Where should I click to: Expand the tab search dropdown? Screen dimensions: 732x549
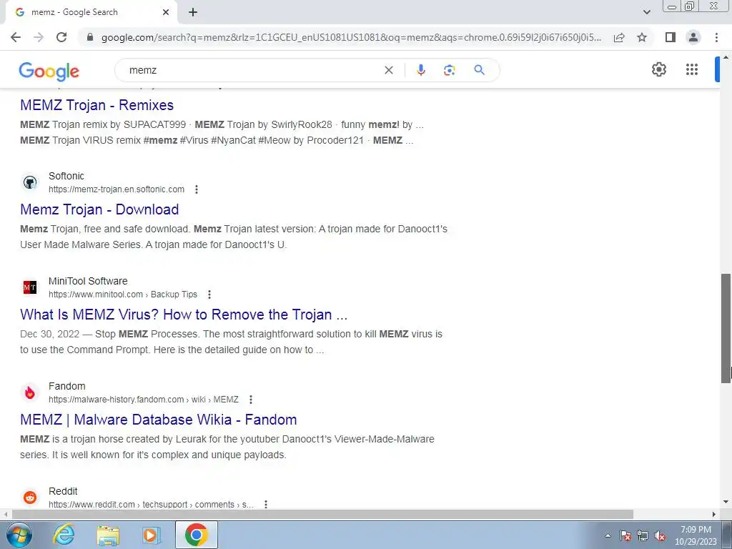pyautogui.click(x=646, y=12)
